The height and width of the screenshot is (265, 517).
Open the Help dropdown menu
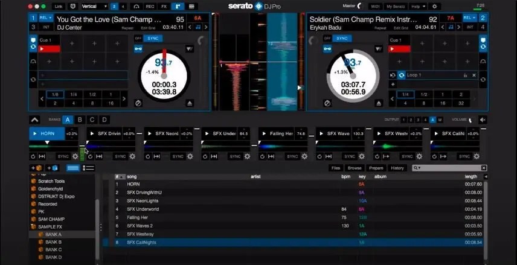point(419,6)
